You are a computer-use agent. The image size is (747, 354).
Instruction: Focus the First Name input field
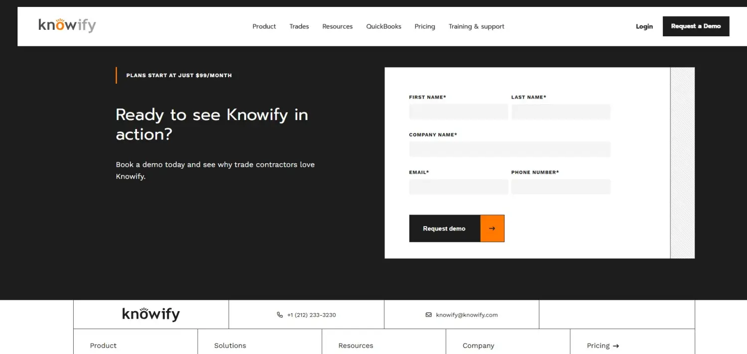coord(459,112)
